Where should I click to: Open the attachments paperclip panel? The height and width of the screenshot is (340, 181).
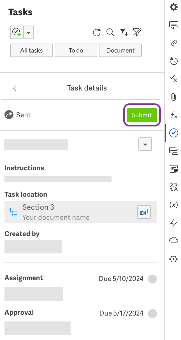pos(174,97)
